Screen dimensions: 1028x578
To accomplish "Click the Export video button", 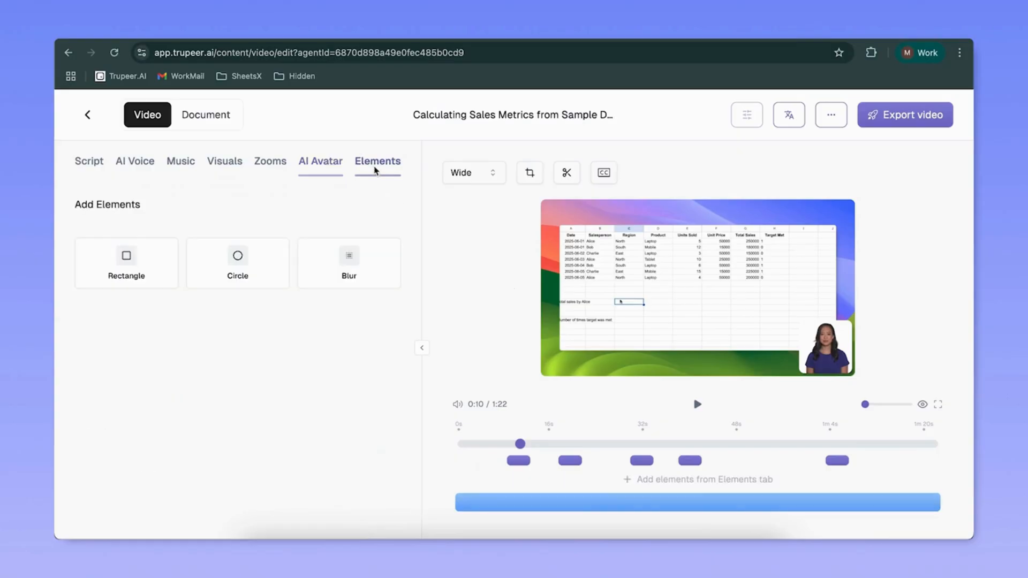I will coord(905,115).
